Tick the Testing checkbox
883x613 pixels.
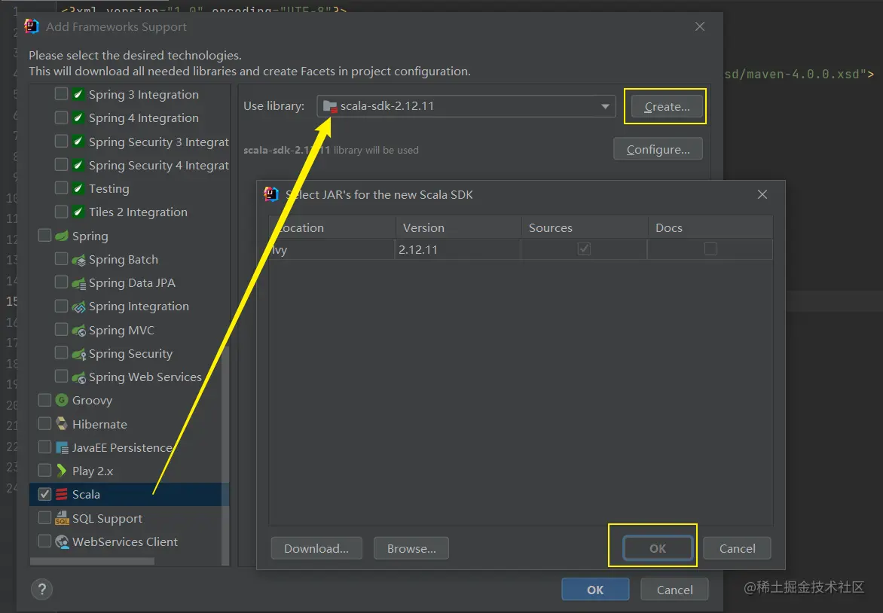pos(61,188)
